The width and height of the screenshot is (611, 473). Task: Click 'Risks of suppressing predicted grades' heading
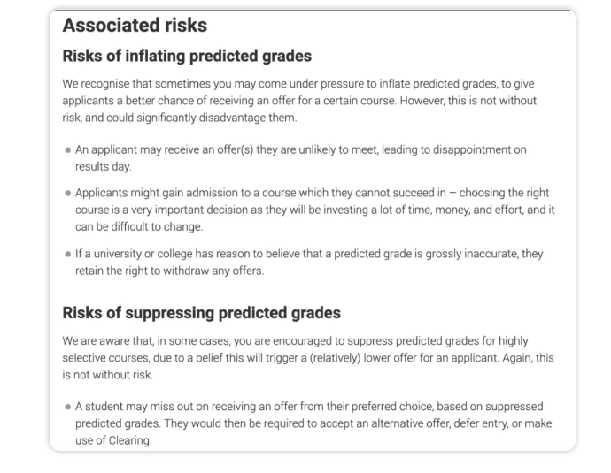(x=202, y=313)
